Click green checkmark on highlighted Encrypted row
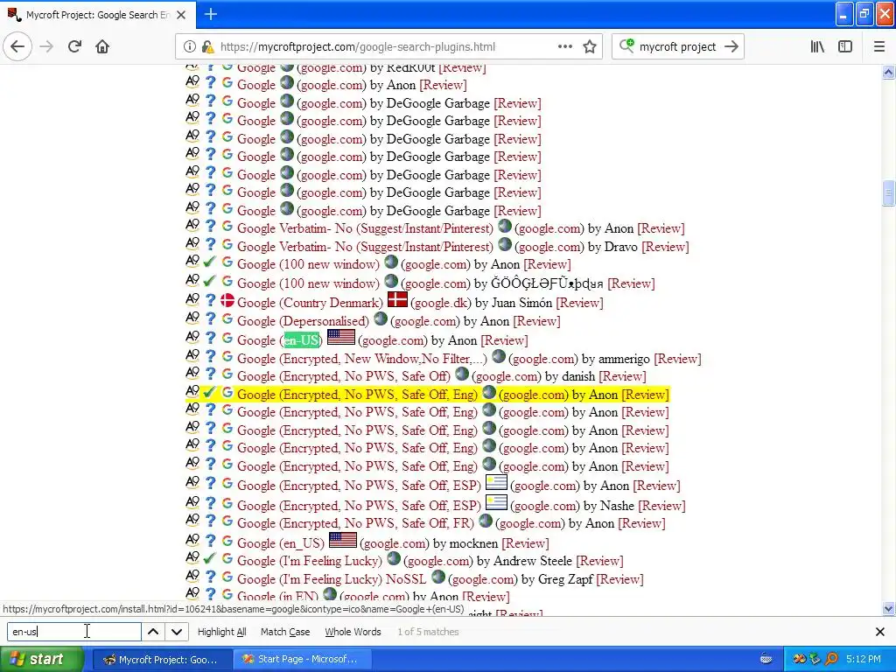 pyautogui.click(x=209, y=393)
